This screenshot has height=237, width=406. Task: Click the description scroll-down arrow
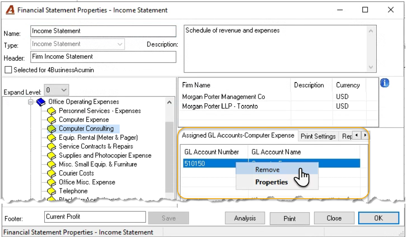point(371,67)
